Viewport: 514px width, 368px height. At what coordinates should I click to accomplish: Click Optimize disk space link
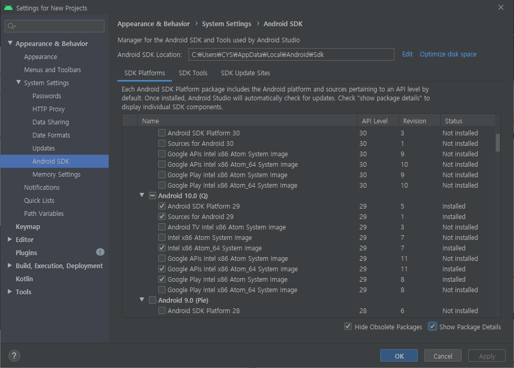coord(448,54)
